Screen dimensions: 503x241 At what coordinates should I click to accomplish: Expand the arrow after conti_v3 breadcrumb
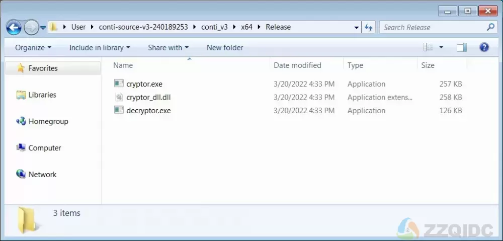click(x=234, y=27)
